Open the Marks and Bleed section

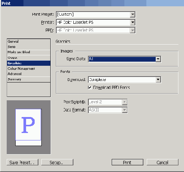click(x=29, y=52)
